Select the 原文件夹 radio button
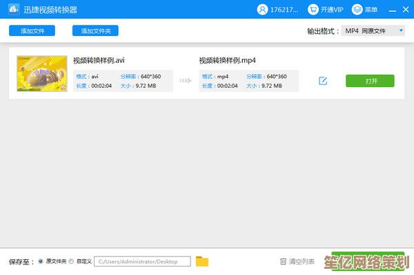 (41, 261)
